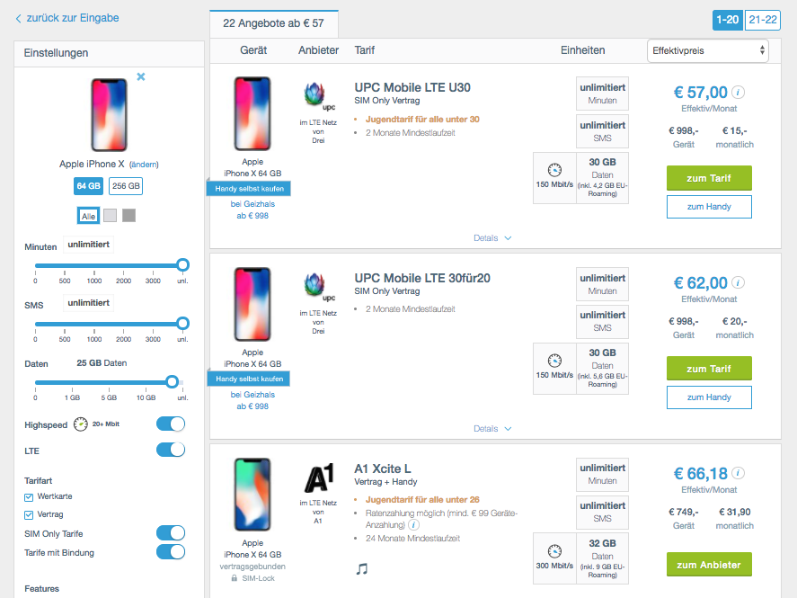Disable the SIM Only Tarife switch
The height and width of the screenshot is (598, 797).
coord(171,533)
